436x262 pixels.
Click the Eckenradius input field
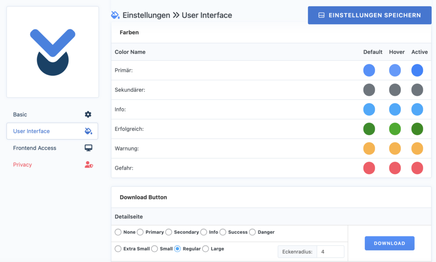click(330, 252)
